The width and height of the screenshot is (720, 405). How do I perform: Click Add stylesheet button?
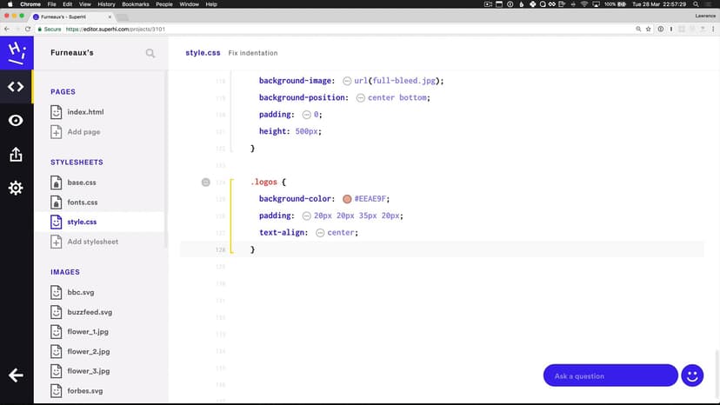(92, 242)
